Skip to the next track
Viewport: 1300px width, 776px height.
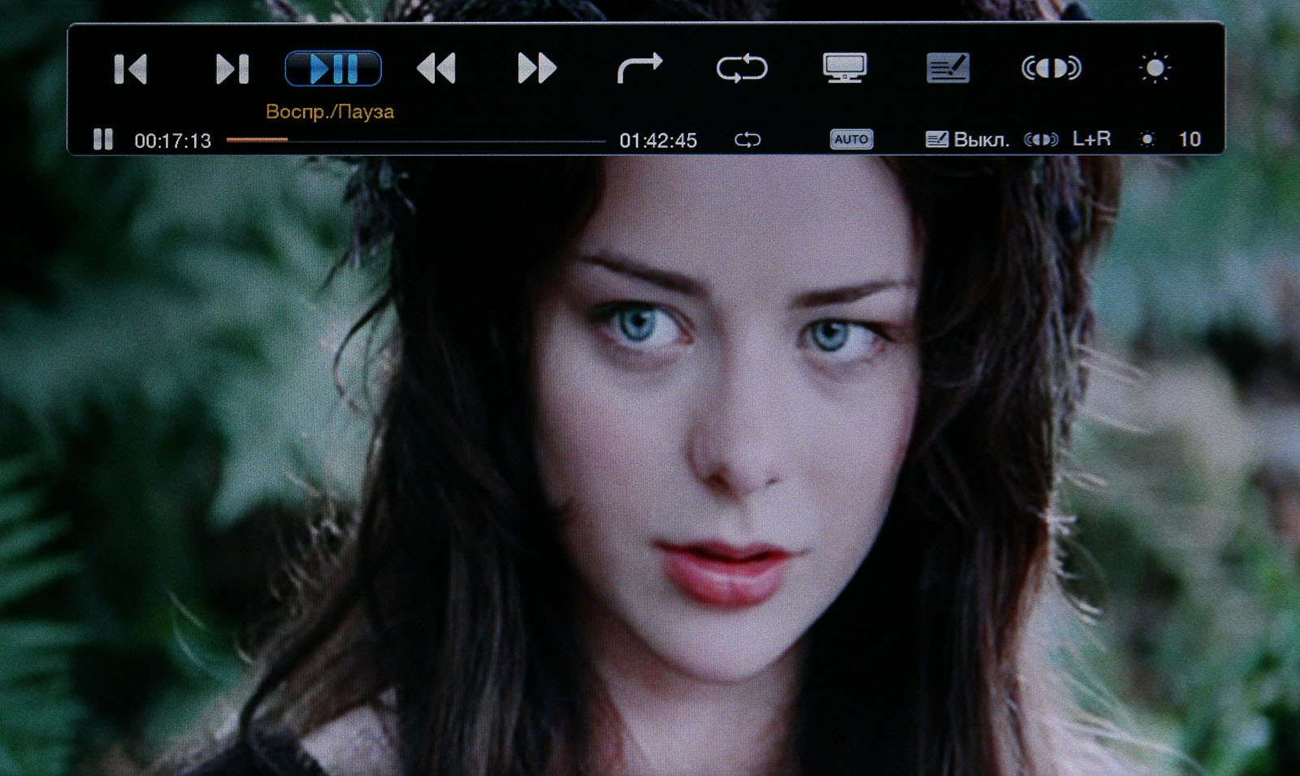pos(232,69)
